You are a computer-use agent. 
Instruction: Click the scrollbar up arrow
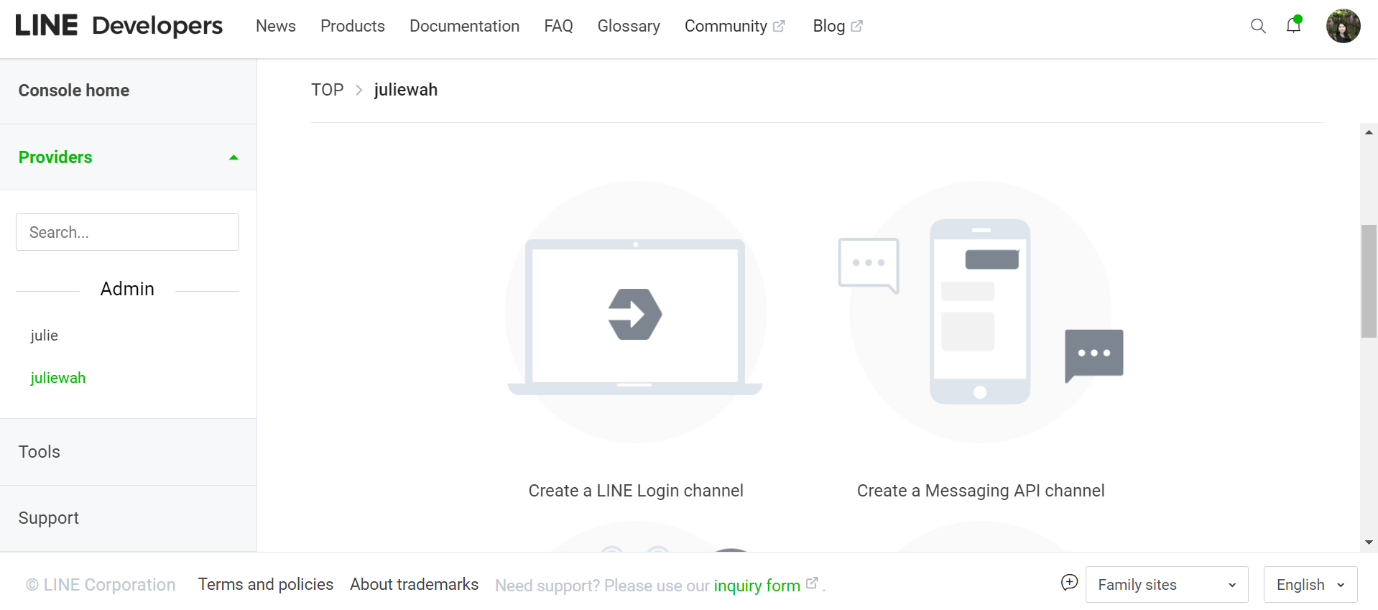(1369, 132)
